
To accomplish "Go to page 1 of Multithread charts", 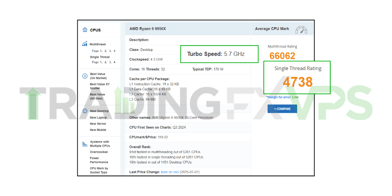I will click(x=101, y=51).
